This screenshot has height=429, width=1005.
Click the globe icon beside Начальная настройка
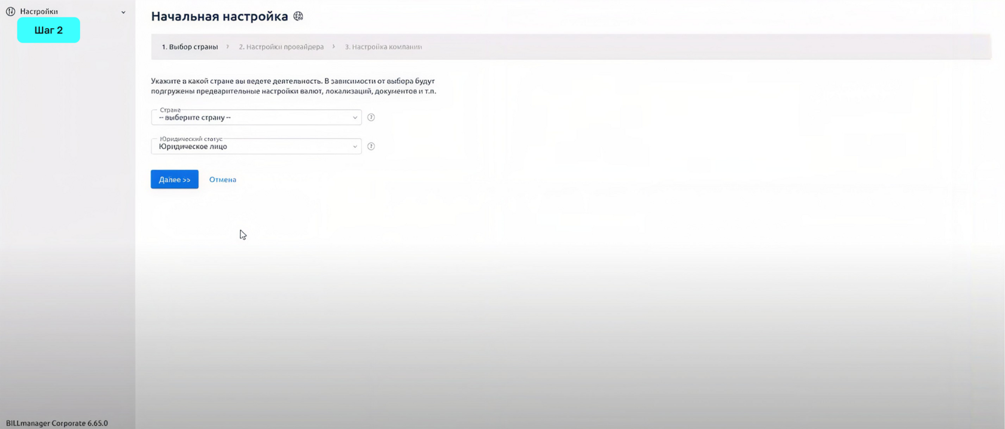299,16
